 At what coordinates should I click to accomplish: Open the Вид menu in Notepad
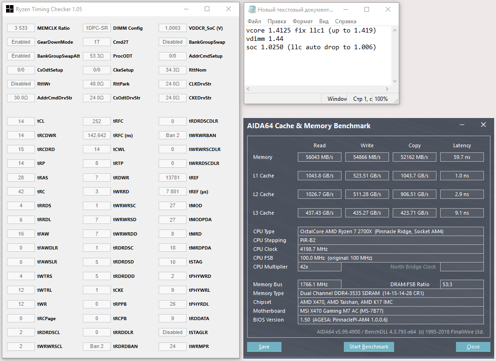tap(324, 21)
